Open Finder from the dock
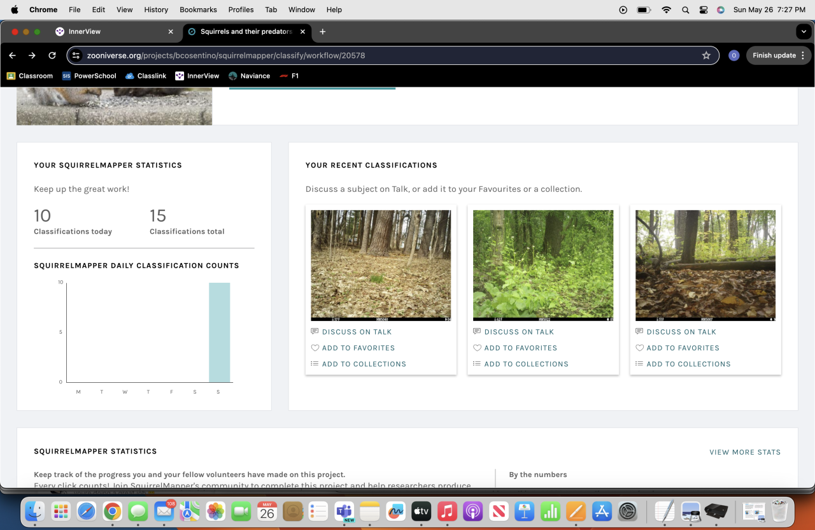 point(34,511)
